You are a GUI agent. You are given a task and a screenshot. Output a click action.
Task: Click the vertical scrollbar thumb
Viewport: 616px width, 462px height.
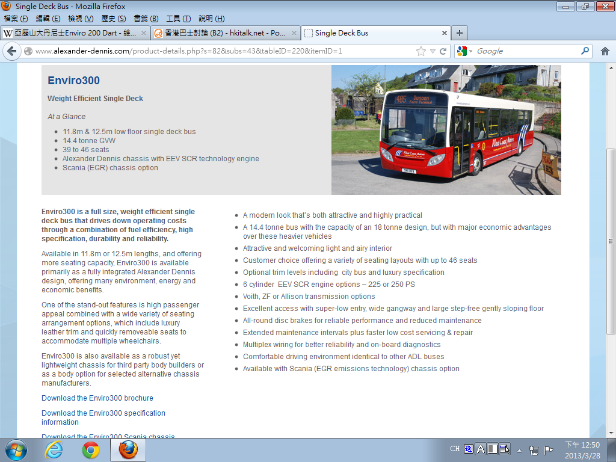click(x=611, y=241)
